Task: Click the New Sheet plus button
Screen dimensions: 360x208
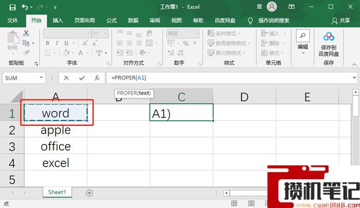Action: pos(89,193)
